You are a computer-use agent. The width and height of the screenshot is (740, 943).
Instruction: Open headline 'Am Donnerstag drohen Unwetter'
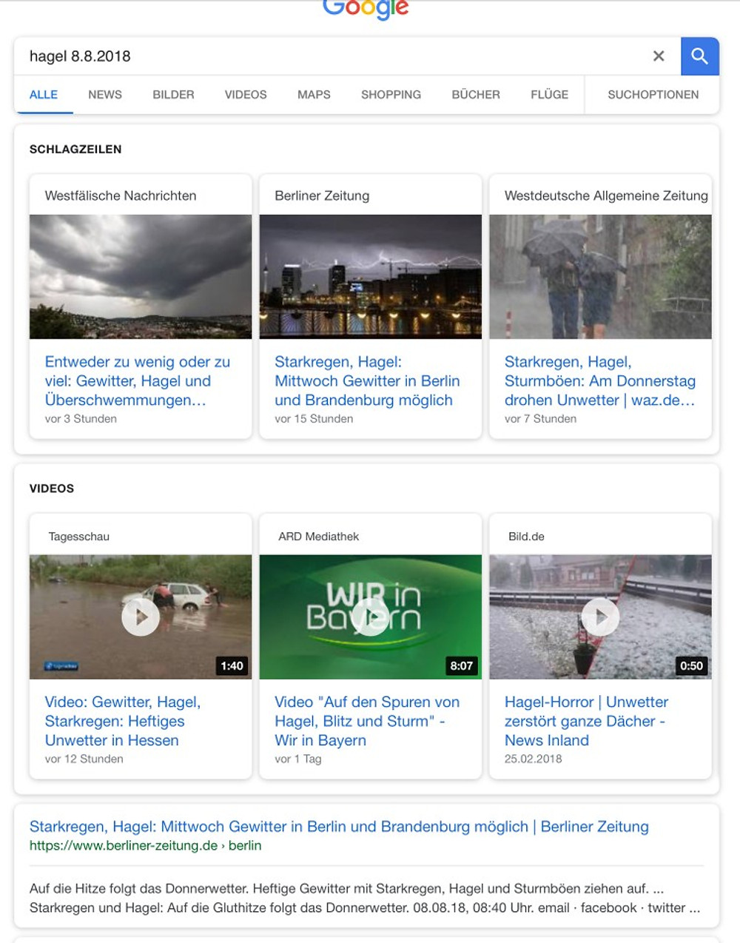tap(600, 381)
